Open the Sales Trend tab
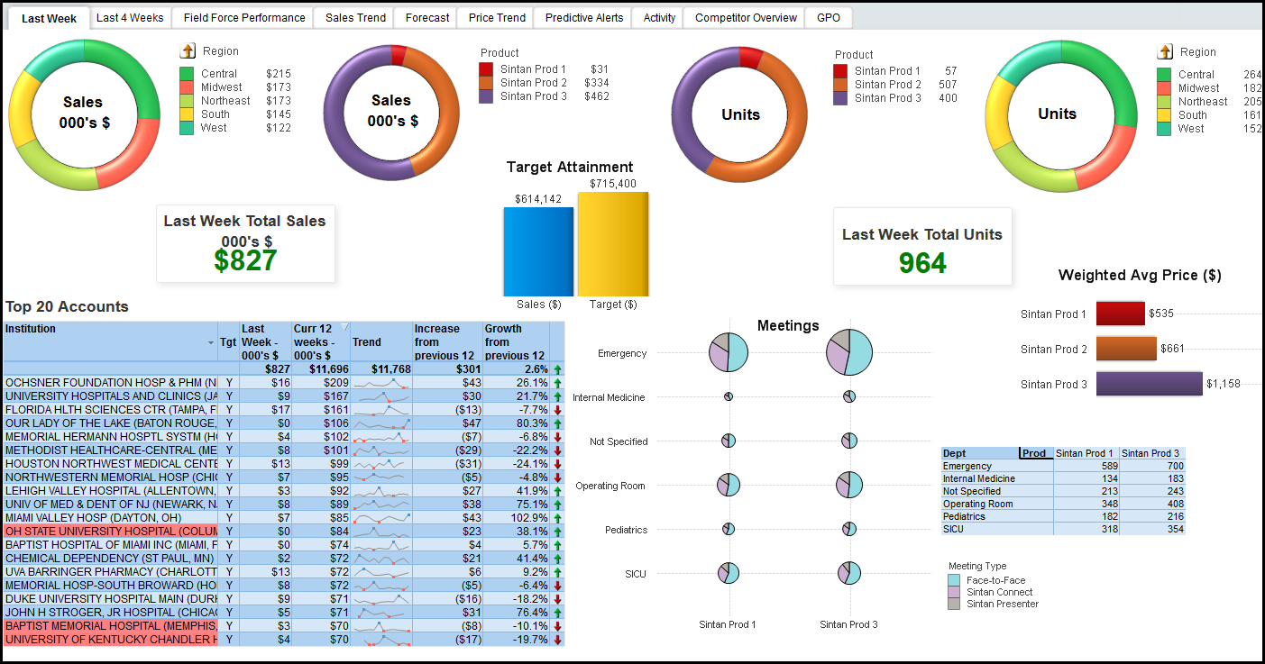1265x664 pixels. pos(355,18)
